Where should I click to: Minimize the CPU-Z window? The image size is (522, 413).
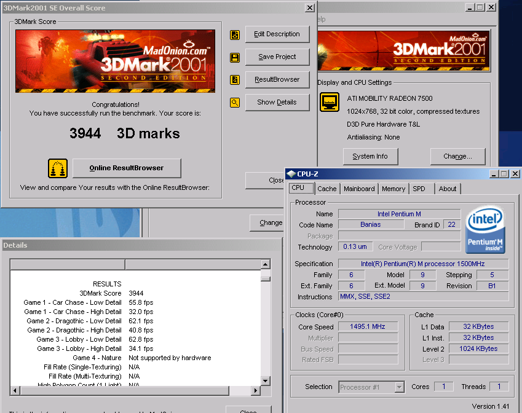pos(494,174)
